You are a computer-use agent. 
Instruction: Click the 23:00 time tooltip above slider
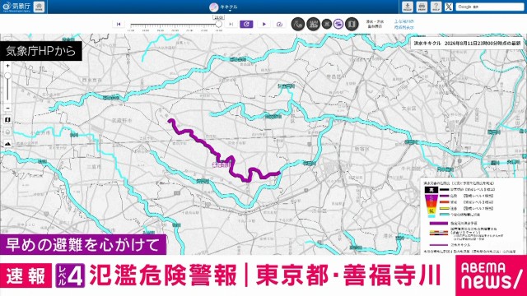point(219,17)
